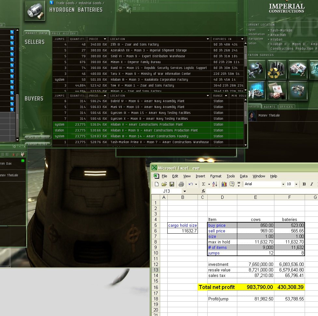318x316 pixels.
Task: Select the plain list view chat icon
Action: 3,155
